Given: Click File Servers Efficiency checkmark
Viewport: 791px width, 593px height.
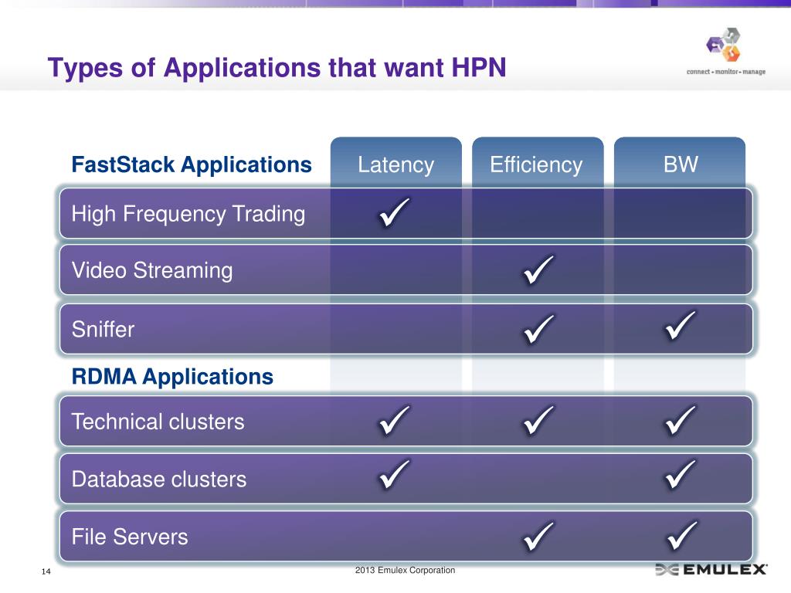Looking at the screenshot, I should pyautogui.click(x=537, y=535).
